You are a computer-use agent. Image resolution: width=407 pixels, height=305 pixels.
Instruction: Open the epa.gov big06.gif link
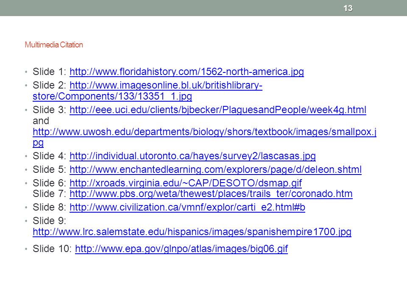click(181, 249)
